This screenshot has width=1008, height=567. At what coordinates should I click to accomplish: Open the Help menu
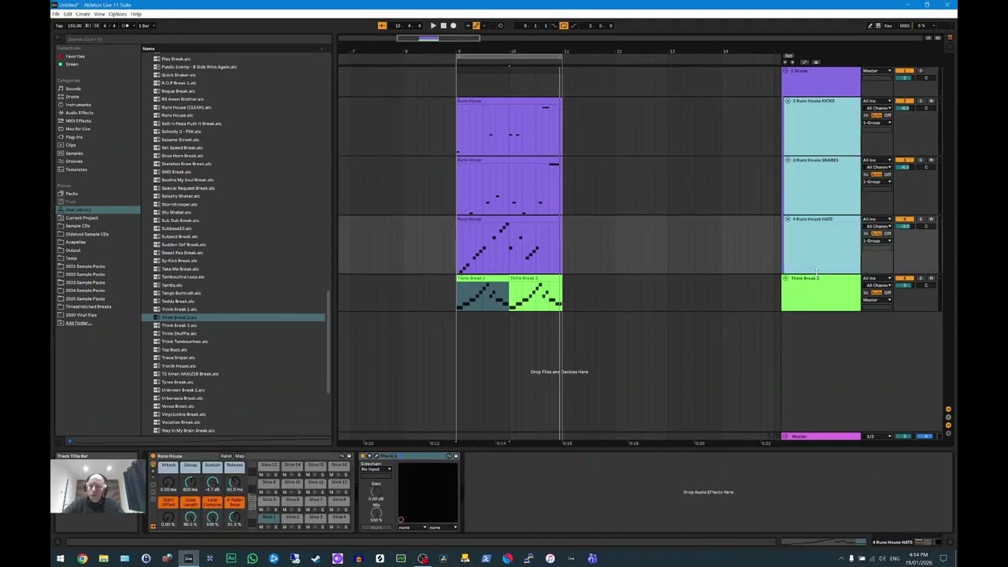[x=136, y=14]
